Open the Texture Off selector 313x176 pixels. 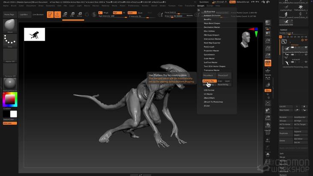point(10,70)
